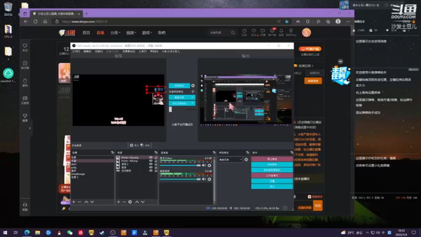Add a quick transition with the plus icon
Viewport: 421px width, 237px height.
(x=193, y=92)
